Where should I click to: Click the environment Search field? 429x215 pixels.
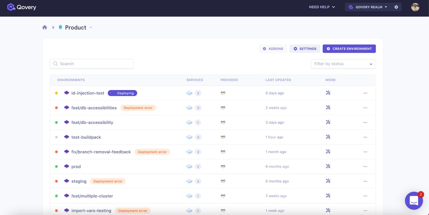(x=92, y=64)
